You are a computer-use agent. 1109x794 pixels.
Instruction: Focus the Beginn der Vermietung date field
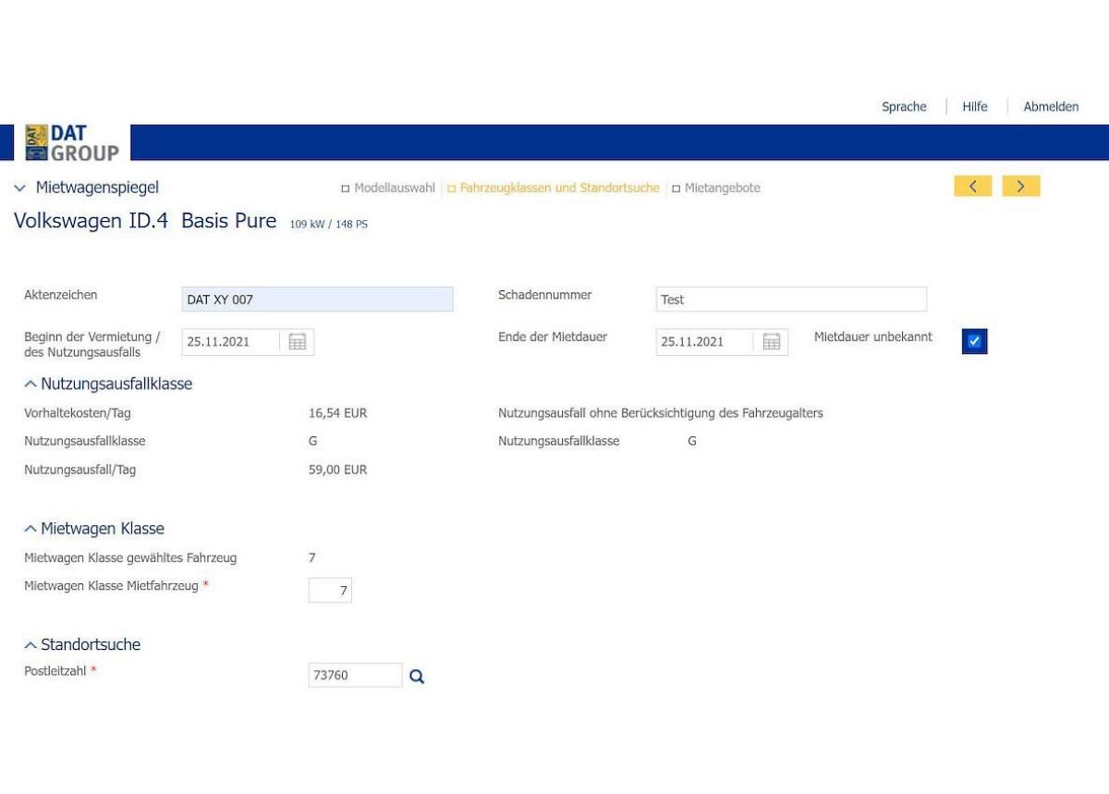pyautogui.click(x=231, y=342)
